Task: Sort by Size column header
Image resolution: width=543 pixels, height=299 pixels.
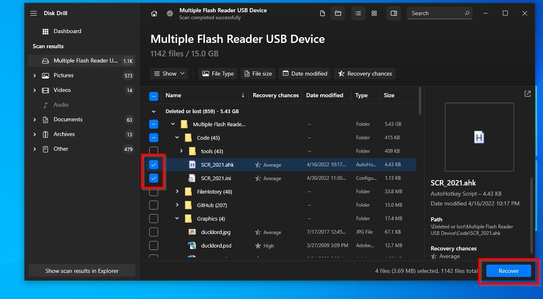Action: pos(389,95)
